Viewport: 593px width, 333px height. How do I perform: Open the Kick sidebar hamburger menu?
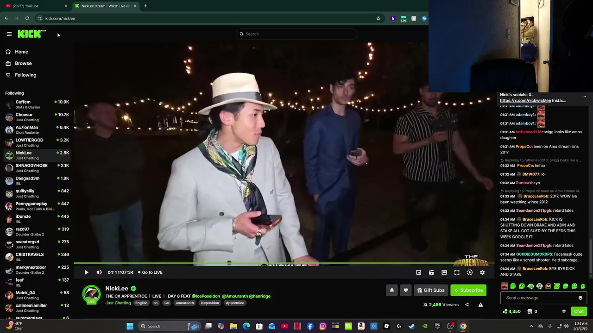pyautogui.click(x=9, y=34)
